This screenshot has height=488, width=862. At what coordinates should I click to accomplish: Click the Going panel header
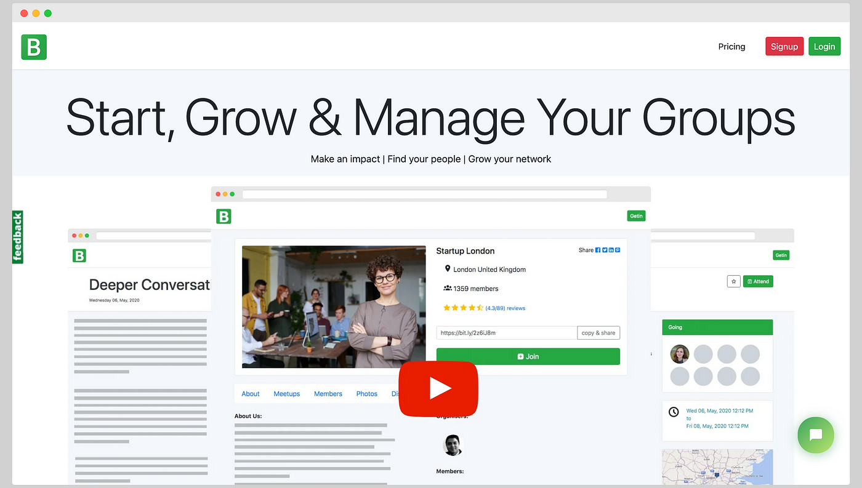[x=717, y=327]
